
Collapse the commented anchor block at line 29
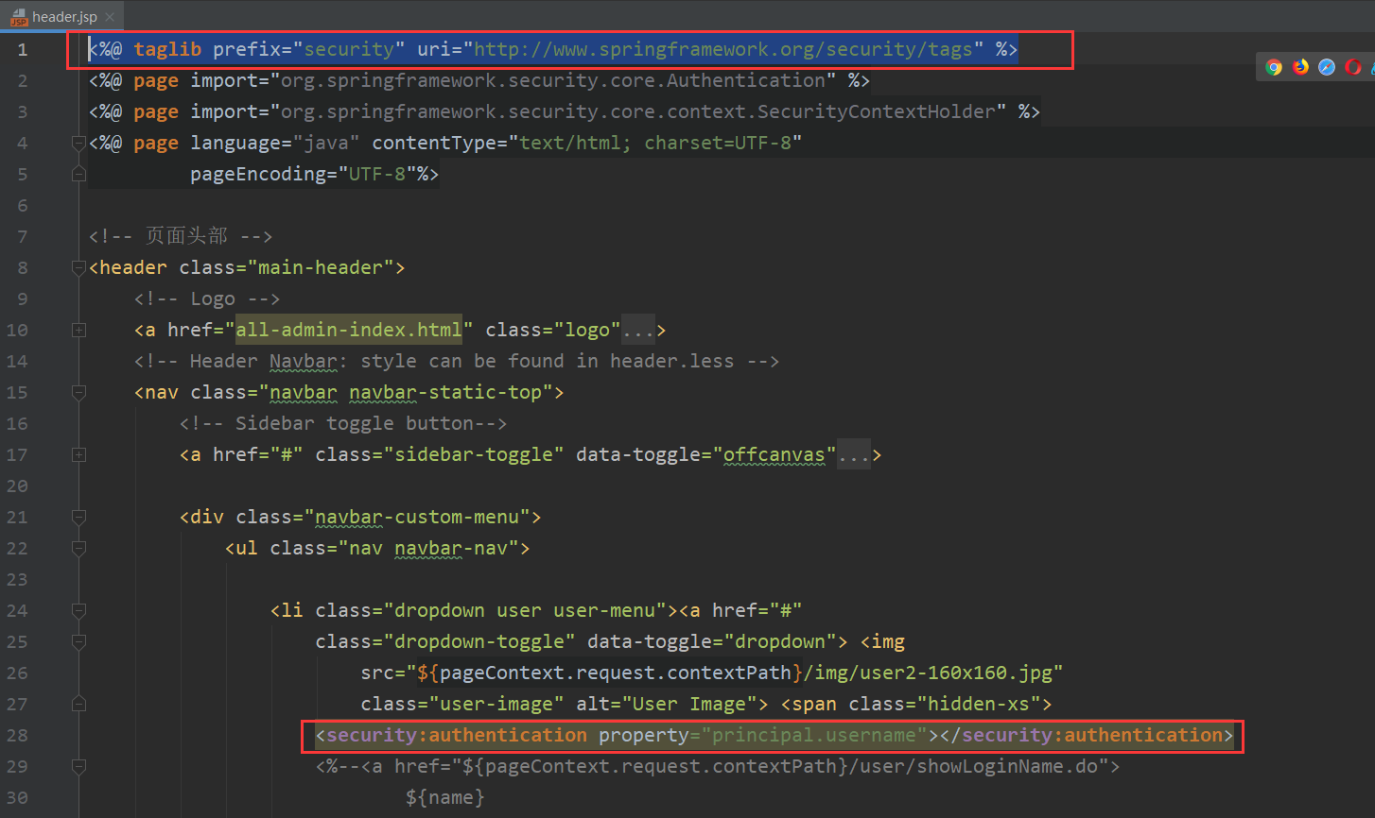[x=78, y=766]
